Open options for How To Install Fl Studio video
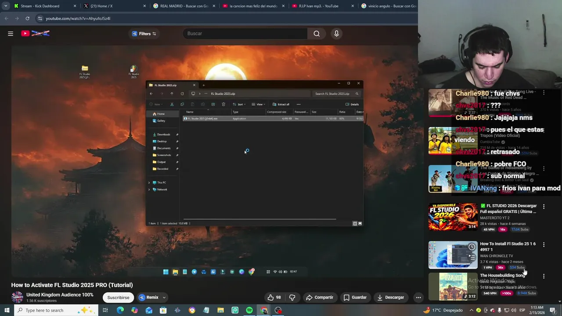 [544, 244]
